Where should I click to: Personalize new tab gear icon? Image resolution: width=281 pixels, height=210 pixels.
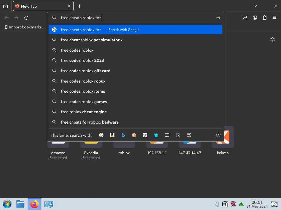tap(272, 40)
